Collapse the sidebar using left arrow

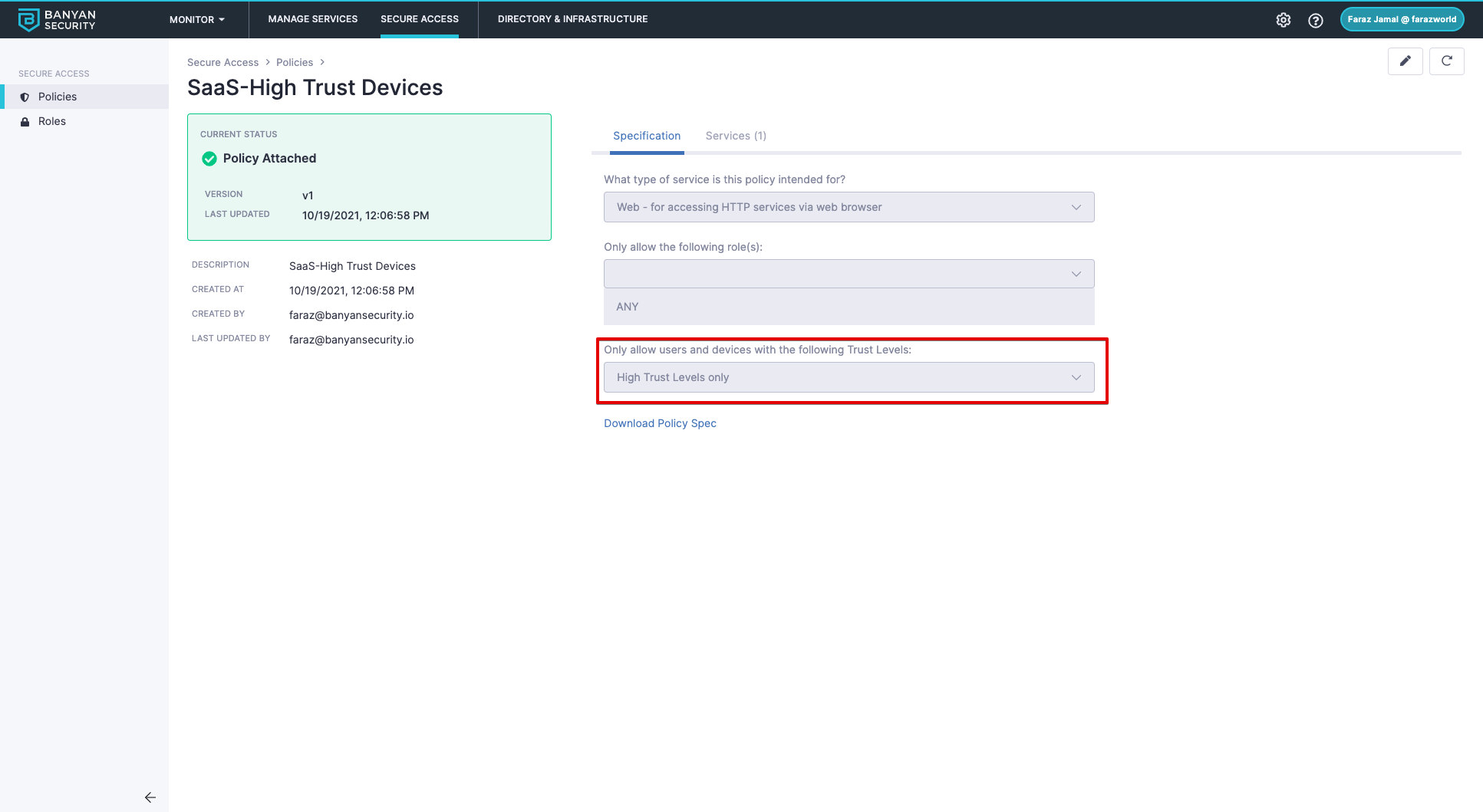pos(150,797)
